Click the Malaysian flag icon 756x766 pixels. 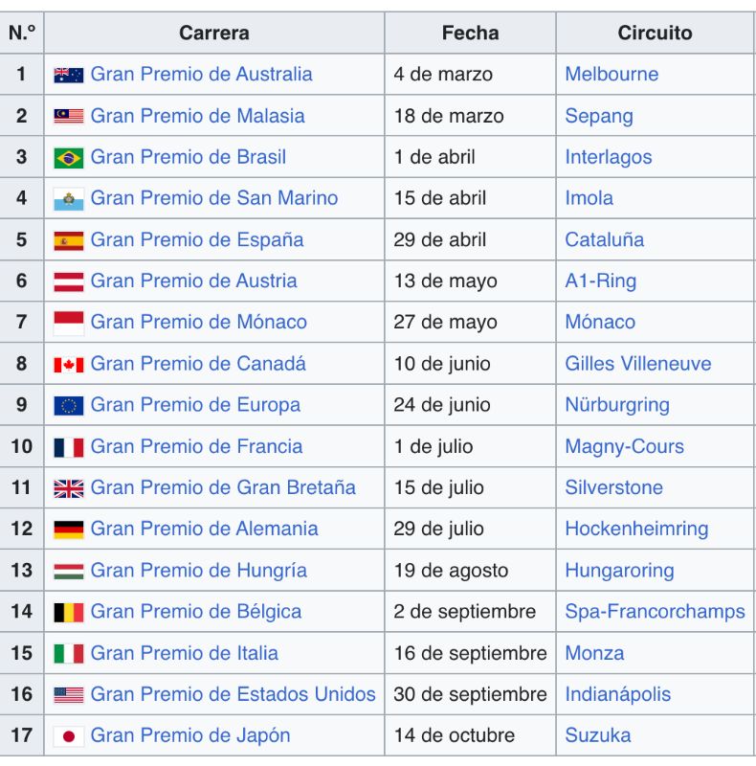coord(68,116)
